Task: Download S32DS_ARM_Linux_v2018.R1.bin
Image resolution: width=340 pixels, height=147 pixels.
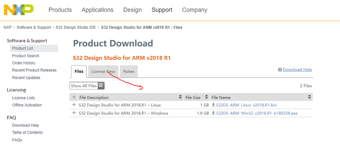Action: click(x=246, y=105)
